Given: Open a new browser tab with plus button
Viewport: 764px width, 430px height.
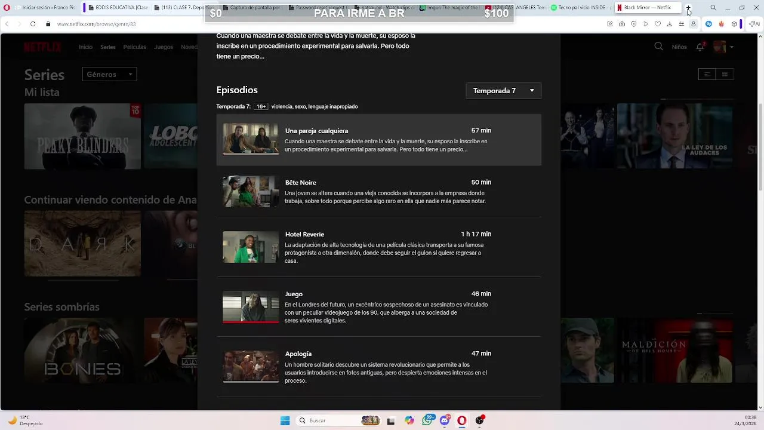Looking at the screenshot, I should click(688, 8).
